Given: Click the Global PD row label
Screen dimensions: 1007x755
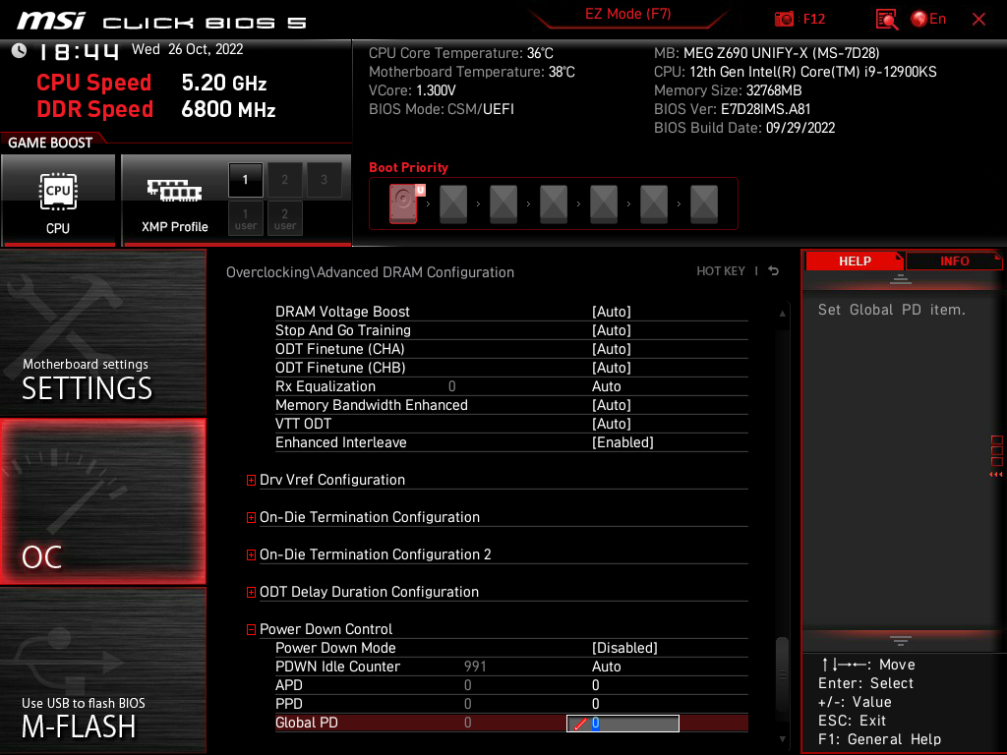Looking at the screenshot, I should [x=307, y=723].
